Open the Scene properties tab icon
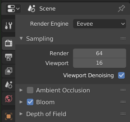The image size is (130, 122). [x=9, y=85]
